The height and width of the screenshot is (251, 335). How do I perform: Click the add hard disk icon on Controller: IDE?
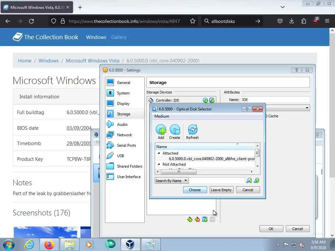[212, 100]
